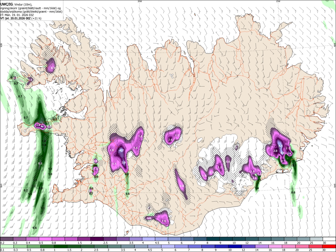Click the '0.2' value inside the western rain band

click(40, 163)
